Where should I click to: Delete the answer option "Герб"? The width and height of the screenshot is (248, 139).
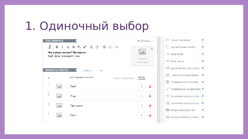coord(150,86)
